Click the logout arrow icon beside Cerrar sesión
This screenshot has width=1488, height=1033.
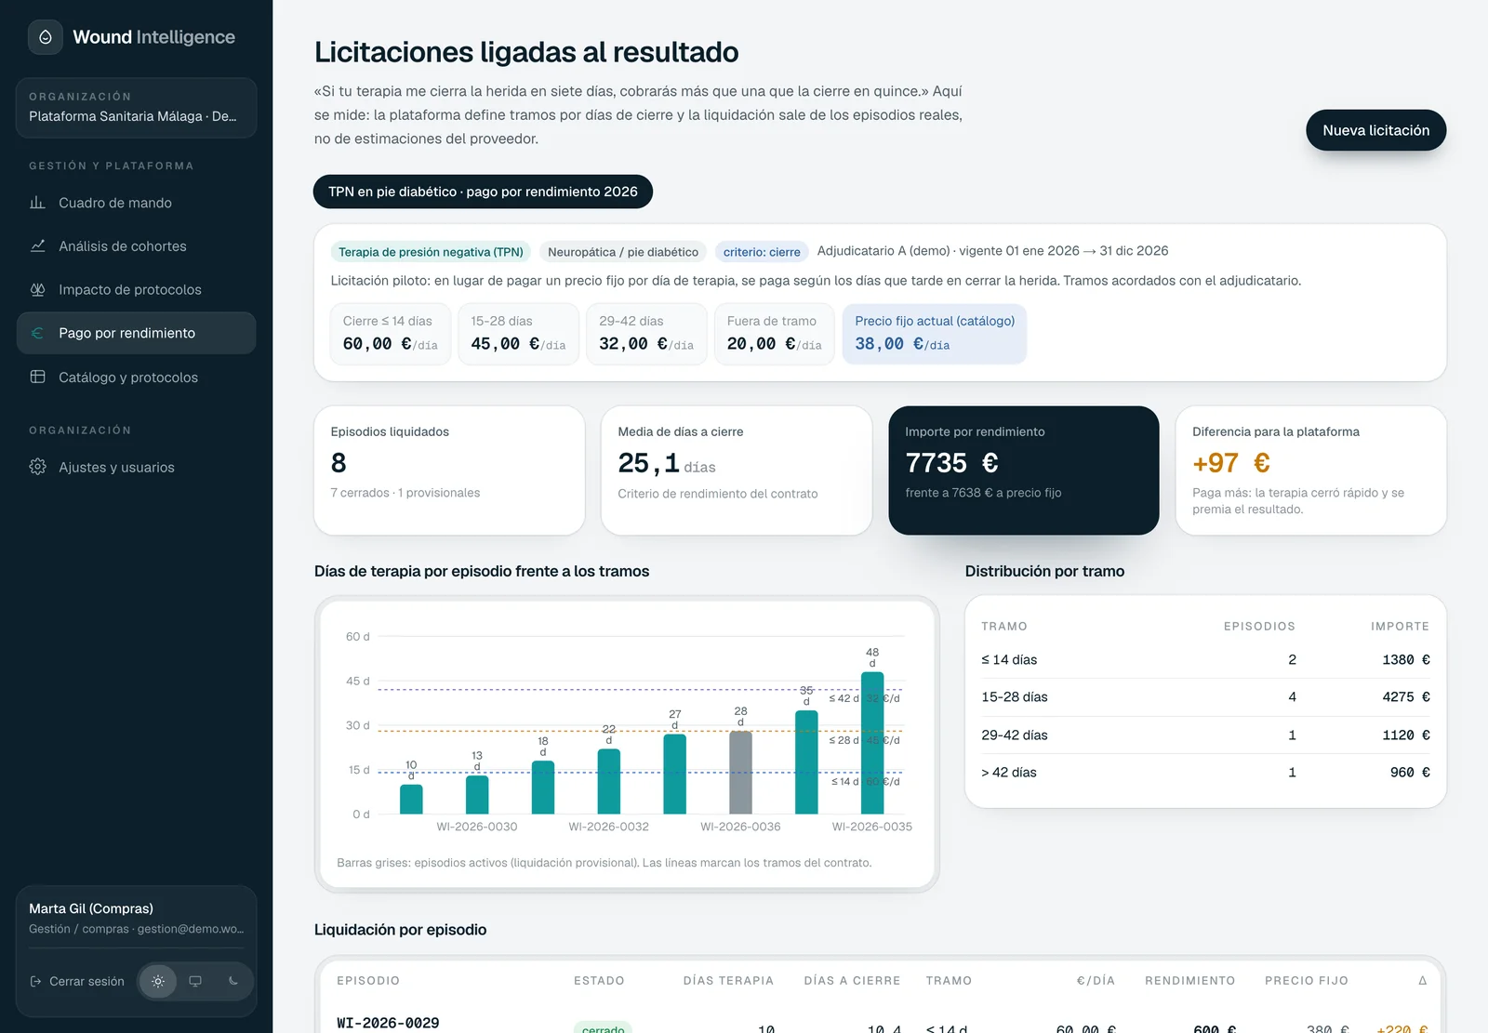35,982
